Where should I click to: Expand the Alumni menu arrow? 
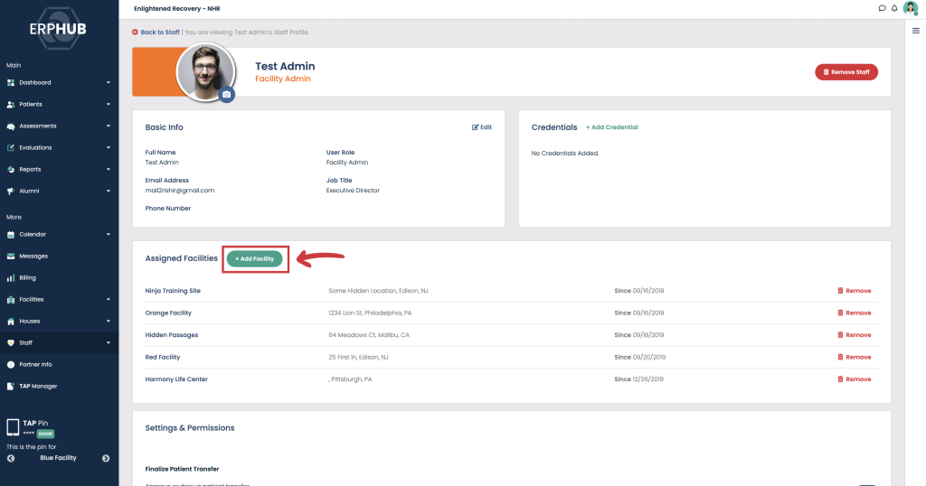109,192
